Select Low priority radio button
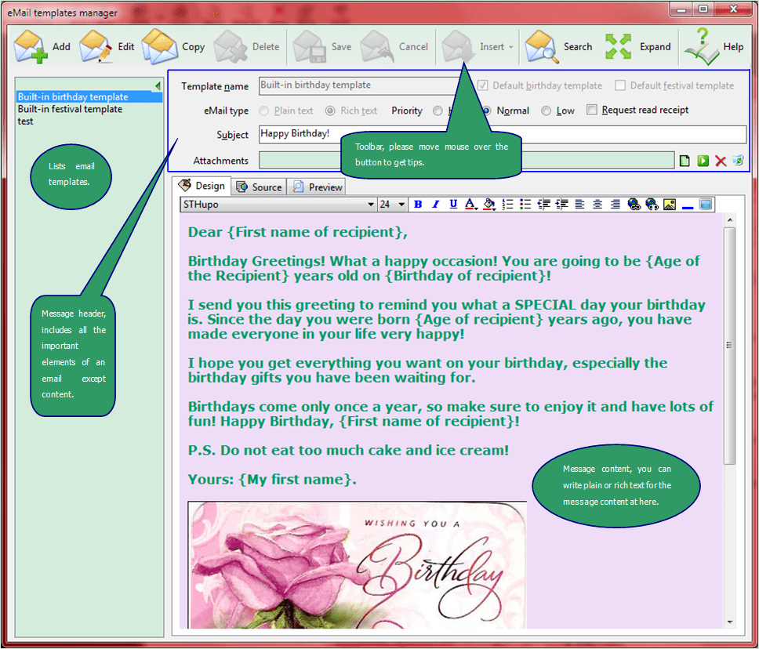The height and width of the screenshot is (649, 759). [x=546, y=111]
